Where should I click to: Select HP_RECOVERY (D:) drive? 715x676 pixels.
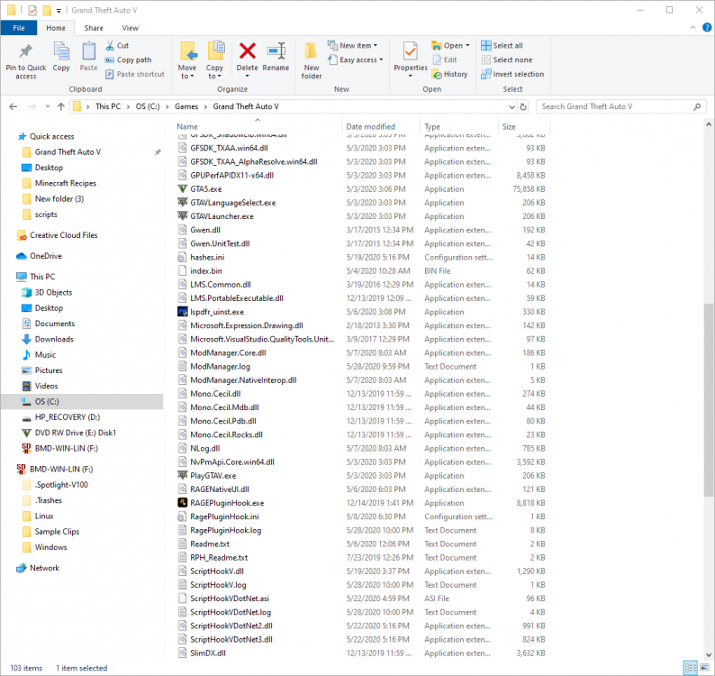click(67, 417)
